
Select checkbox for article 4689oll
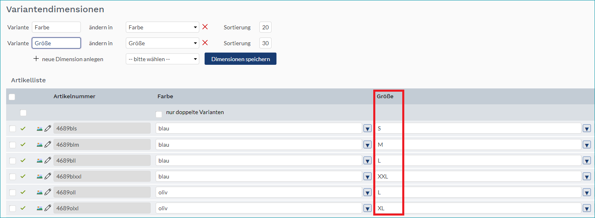point(13,192)
